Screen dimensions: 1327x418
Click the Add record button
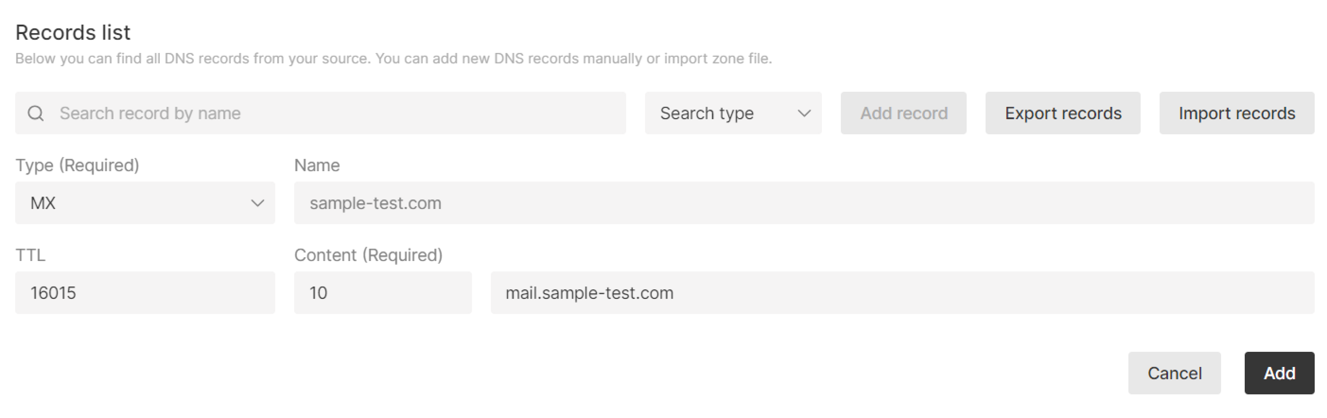903,113
